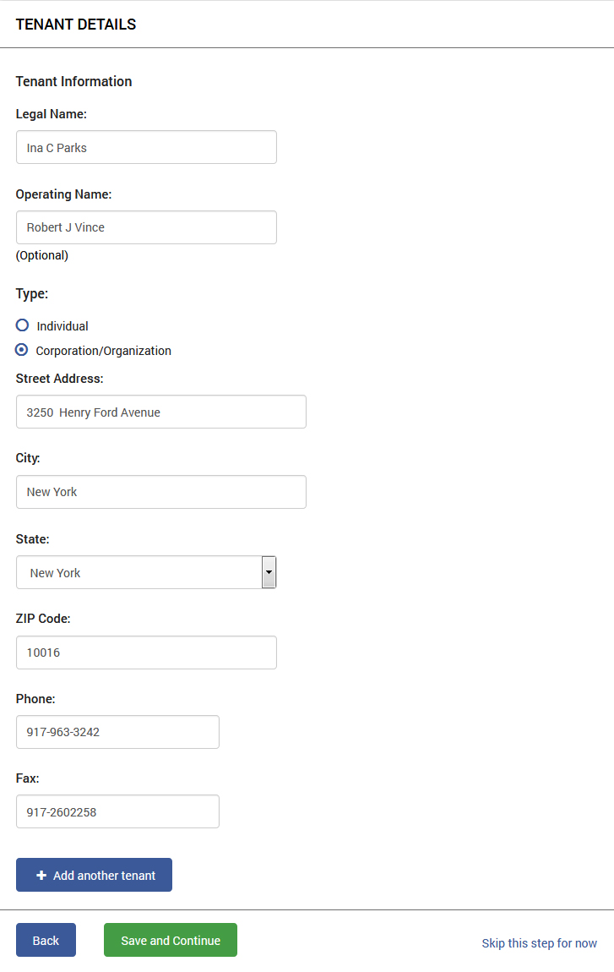Focus the Operating Name input field
This screenshot has height=972, width=614.
pos(146,227)
